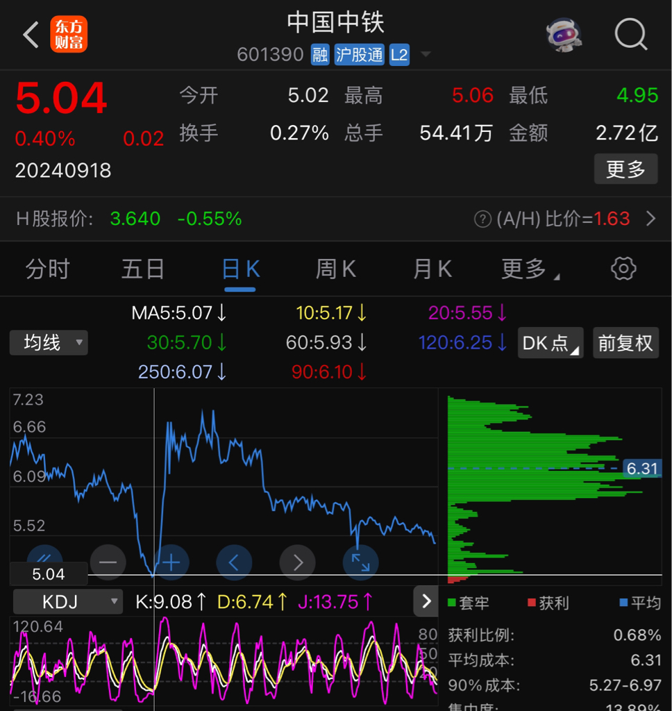This screenshot has height=711, width=672.
Task: Open the search magnifier icon
Action: (631, 34)
